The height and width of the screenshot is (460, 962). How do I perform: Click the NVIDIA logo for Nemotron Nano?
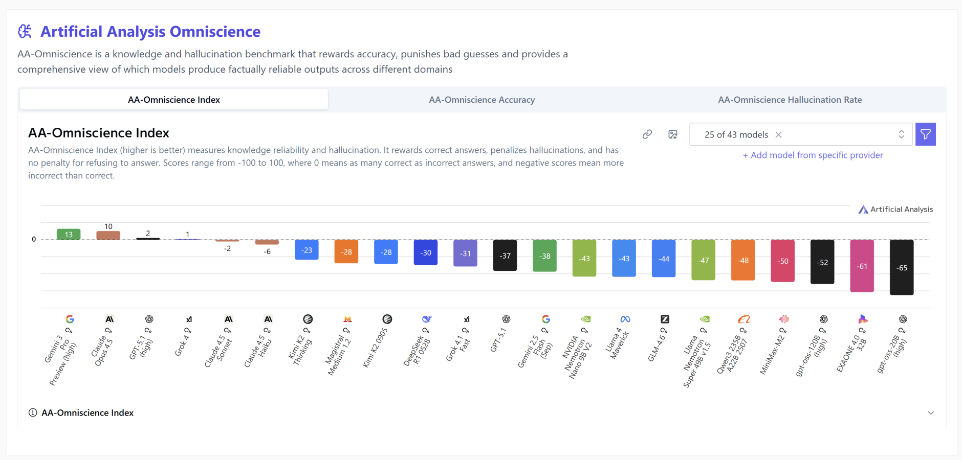(x=585, y=319)
